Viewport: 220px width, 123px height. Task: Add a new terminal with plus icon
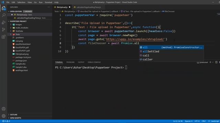tap(210, 62)
